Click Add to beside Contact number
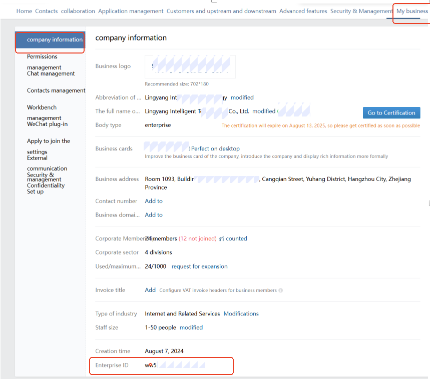Image resolution: width=430 pixels, height=379 pixels. coord(154,201)
